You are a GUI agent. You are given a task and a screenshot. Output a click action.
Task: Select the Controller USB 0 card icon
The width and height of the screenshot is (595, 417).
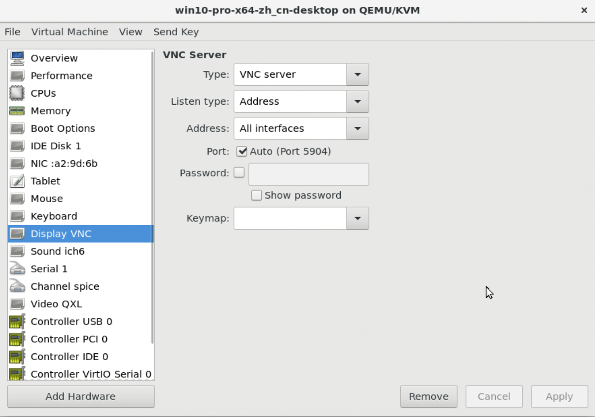tap(17, 322)
